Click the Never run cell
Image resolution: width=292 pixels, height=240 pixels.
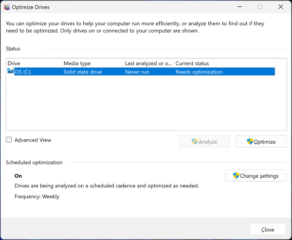pos(137,72)
